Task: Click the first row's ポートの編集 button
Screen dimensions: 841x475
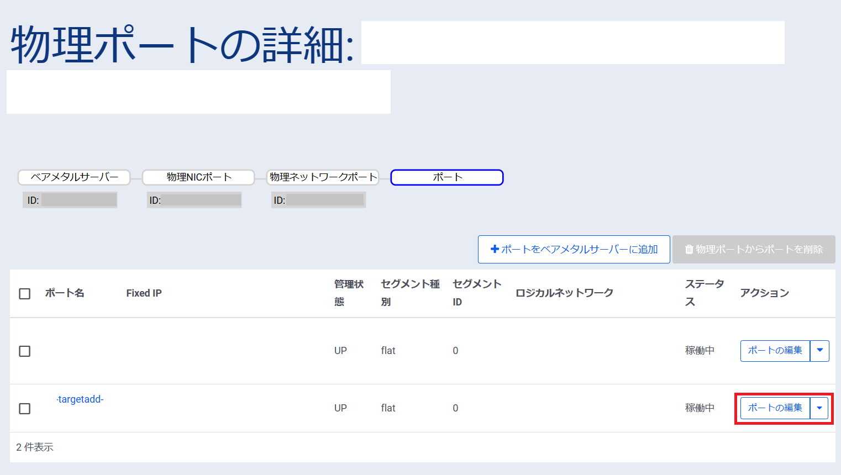Action: 775,351
